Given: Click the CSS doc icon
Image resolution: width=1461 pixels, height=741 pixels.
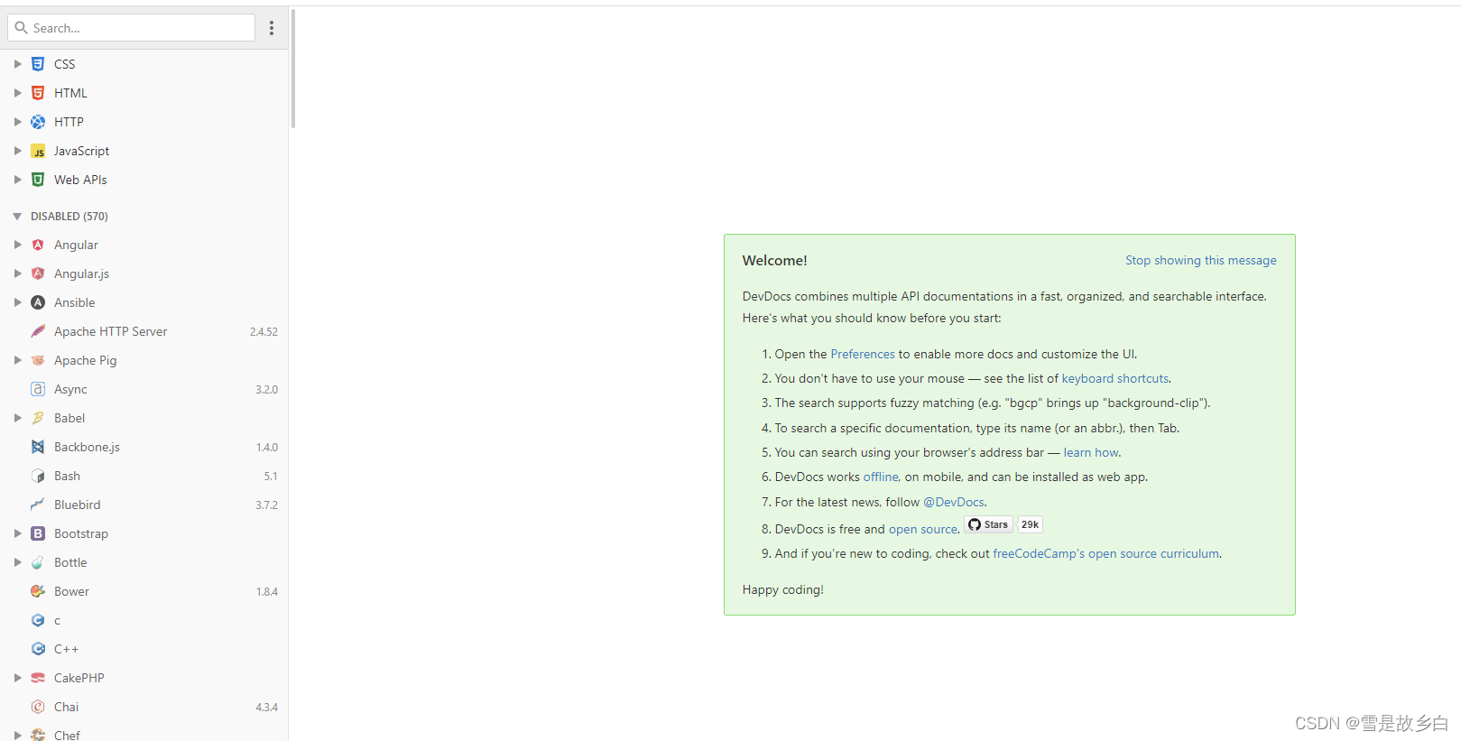Looking at the screenshot, I should pyautogui.click(x=38, y=64).
